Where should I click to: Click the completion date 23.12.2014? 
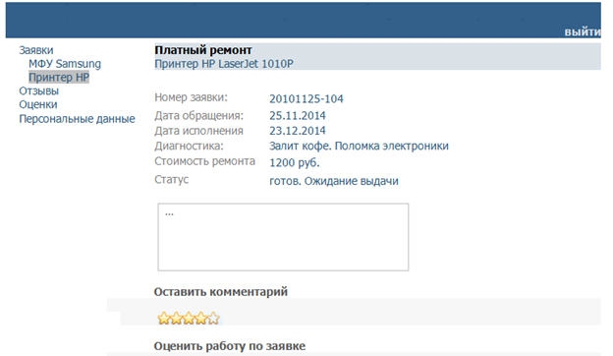click(297, 131)
